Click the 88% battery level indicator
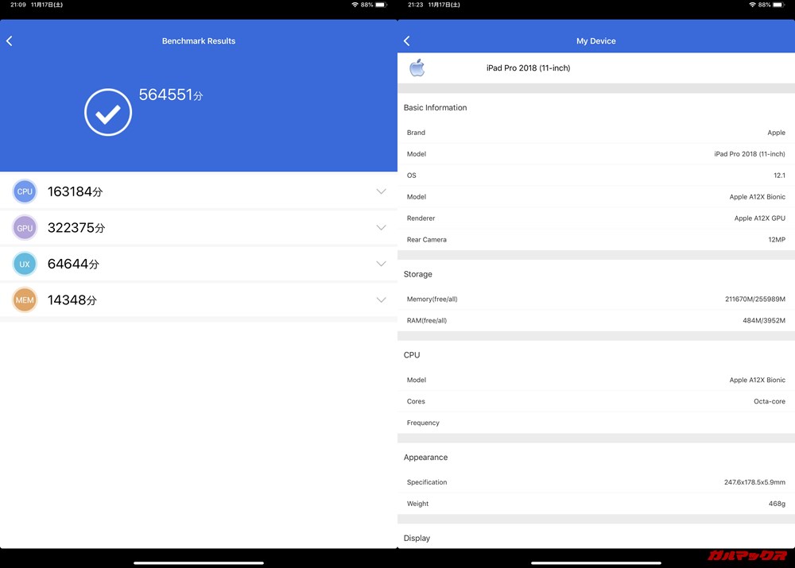 point(764,4)
